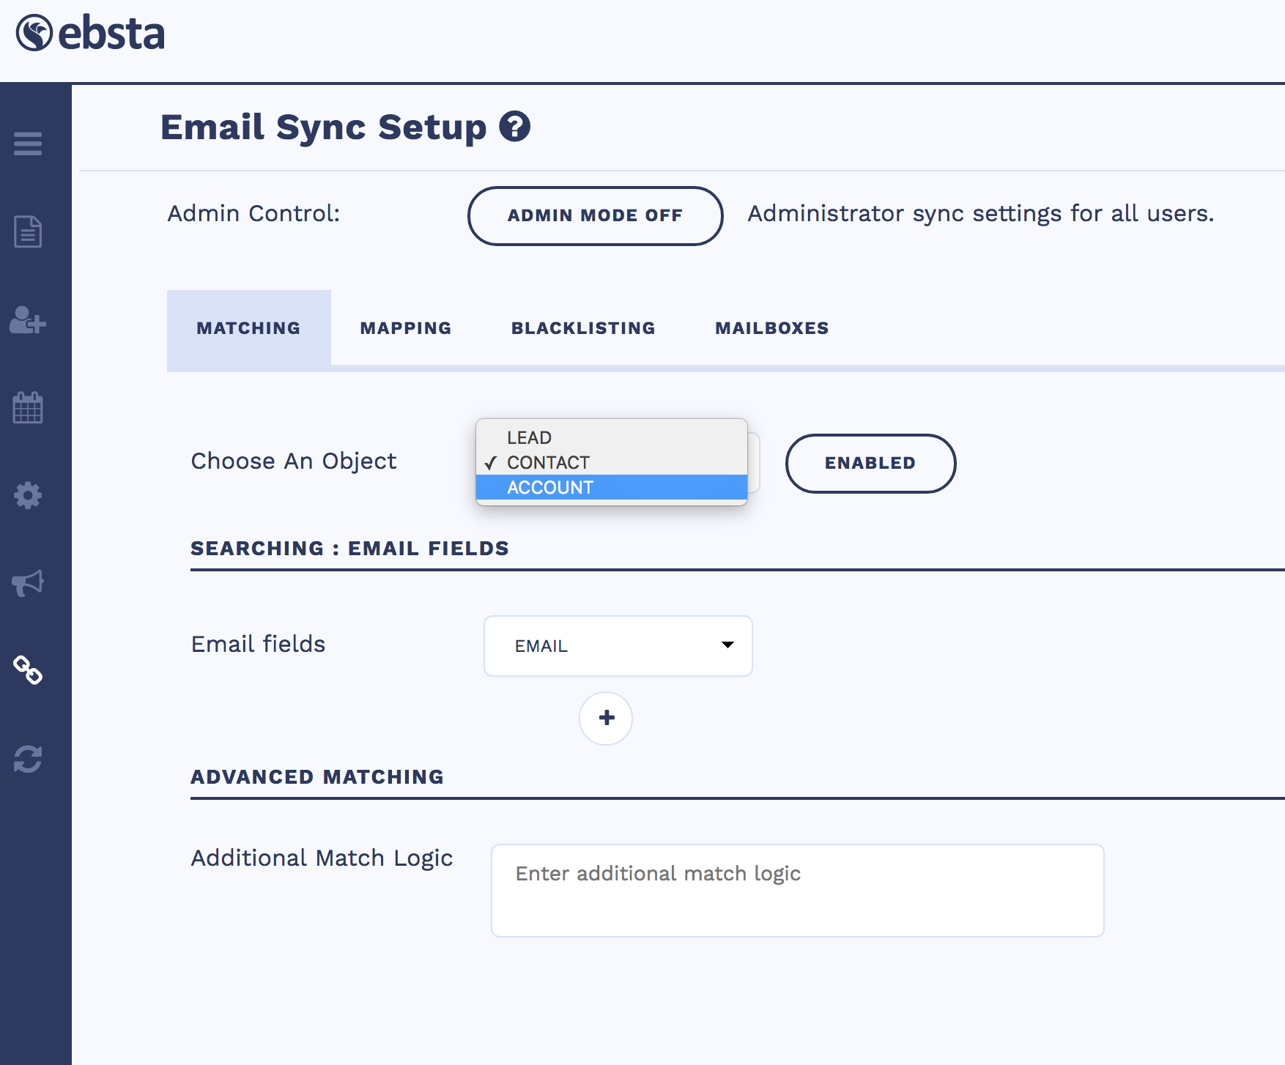1285x1065 pixels.
Task: Add another email field with plus button
Action: coord(606,718)
